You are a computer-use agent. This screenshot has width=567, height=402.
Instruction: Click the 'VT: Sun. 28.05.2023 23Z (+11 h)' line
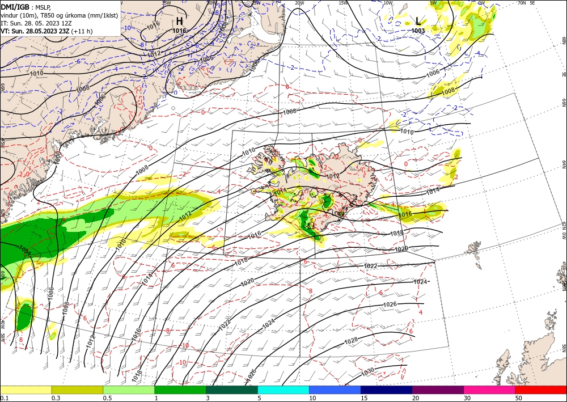click(x=46, y=31)
